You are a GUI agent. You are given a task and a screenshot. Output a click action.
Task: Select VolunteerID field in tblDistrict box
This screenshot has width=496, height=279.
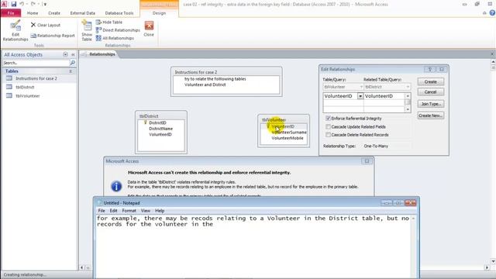[160, 134]
